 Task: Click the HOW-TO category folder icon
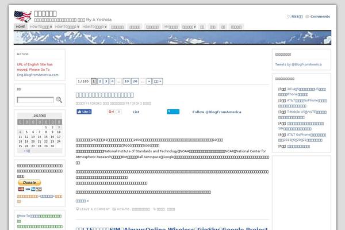pyautogui.click(x=114, y=209)
